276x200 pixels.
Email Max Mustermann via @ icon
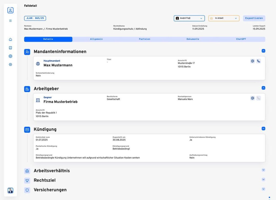[253, 61]
